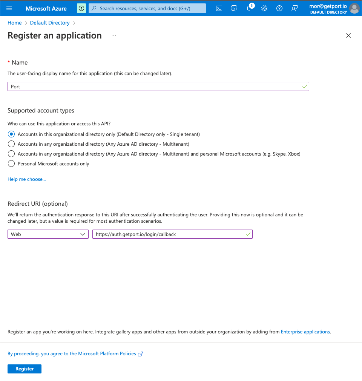The image size is (362, 381).
Task: Open the Directories and subscriptions filter
Action: 234,8
